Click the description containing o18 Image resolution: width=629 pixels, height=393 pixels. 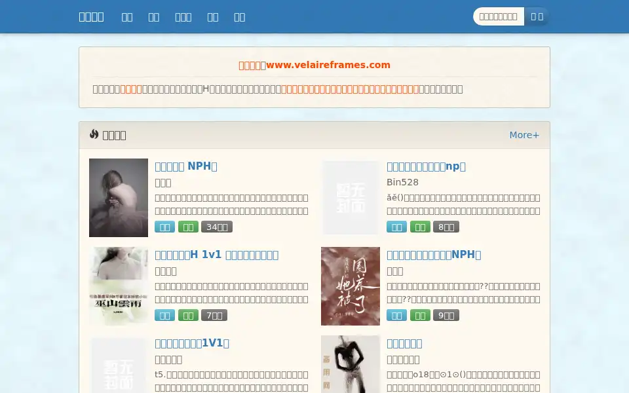463,381
